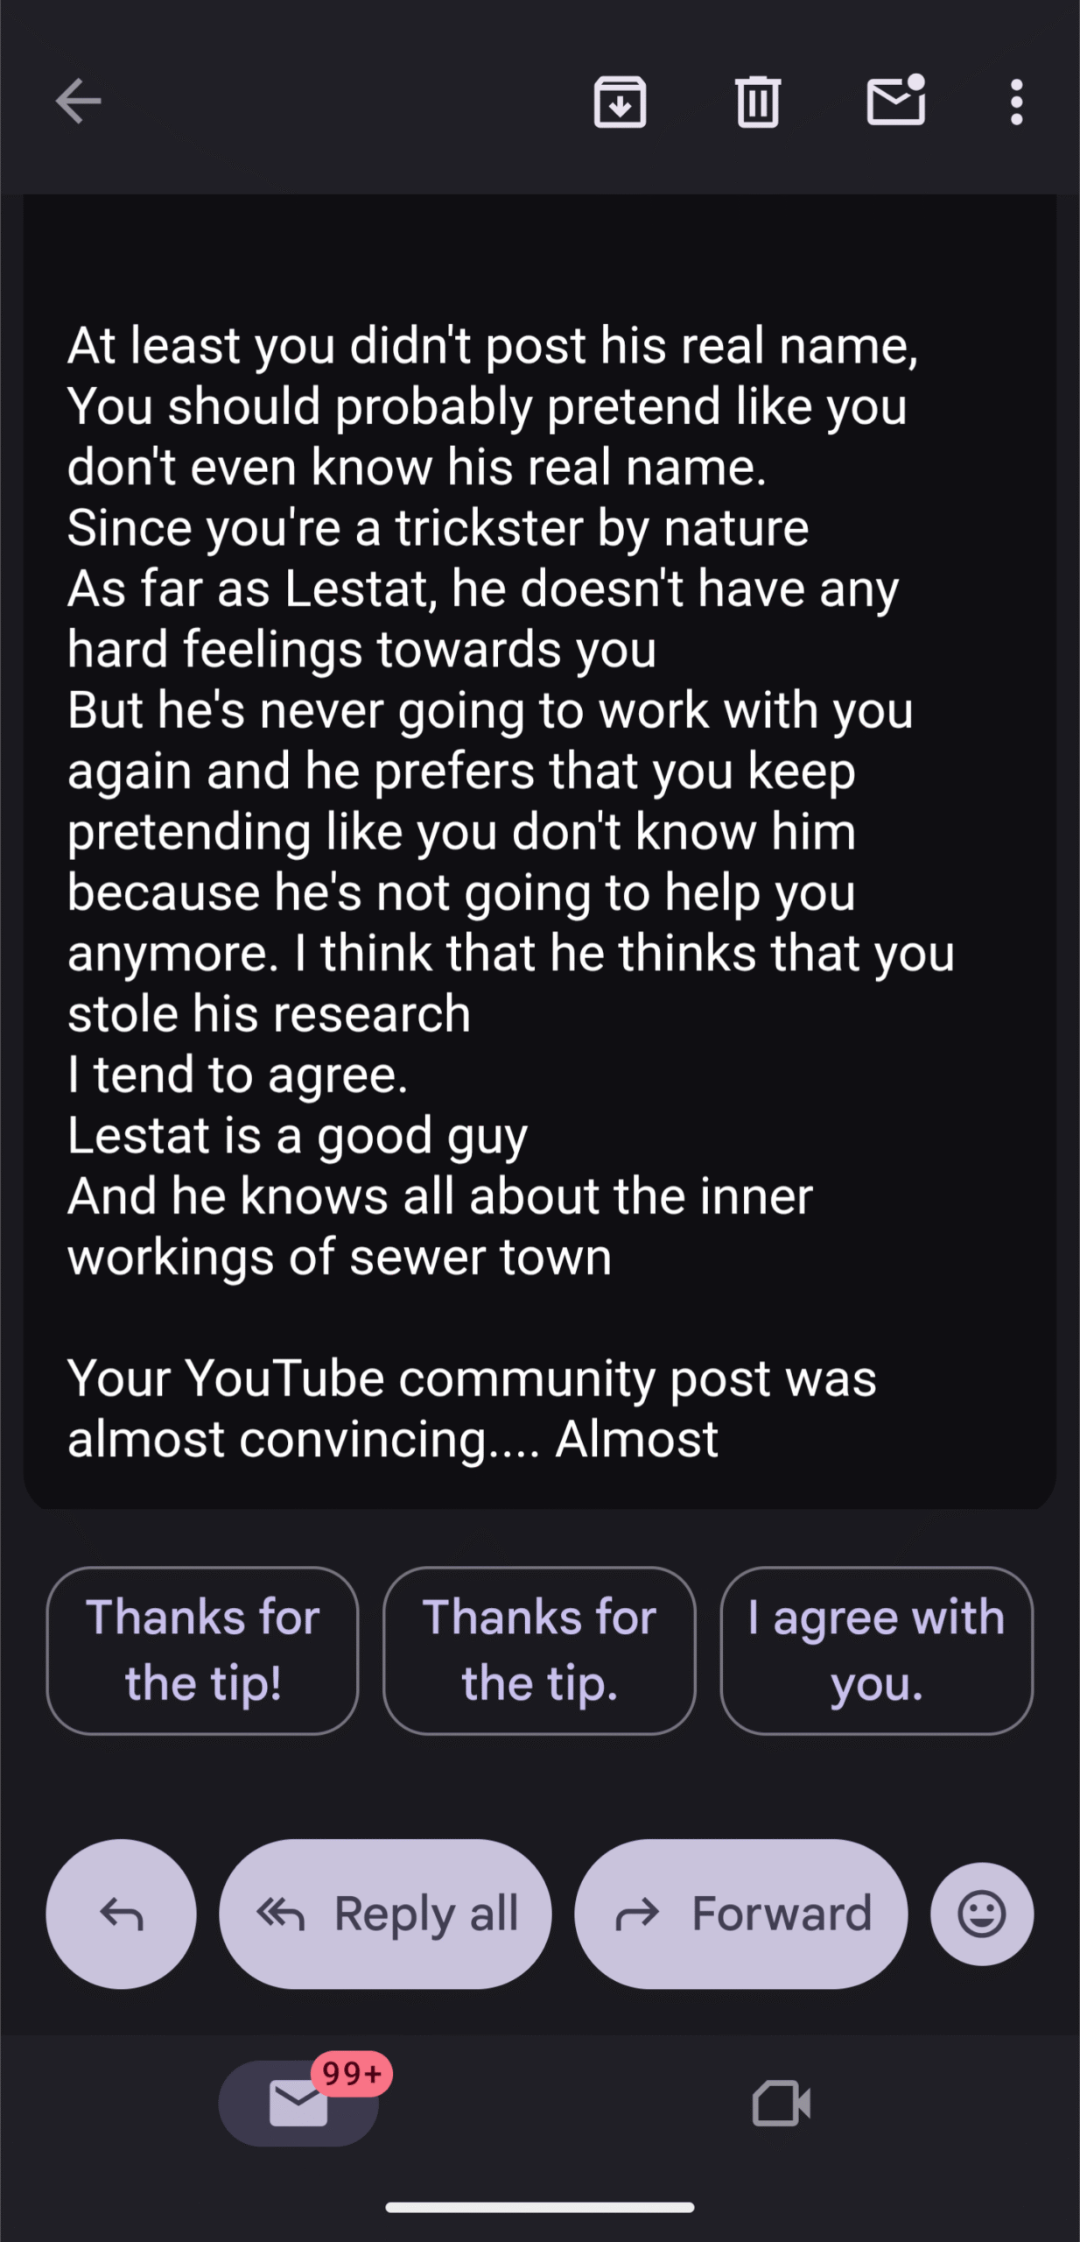Screen dimensions: 1080x2242
Task: Click the text "Lestat is a good guy"
Action: 298,1135
